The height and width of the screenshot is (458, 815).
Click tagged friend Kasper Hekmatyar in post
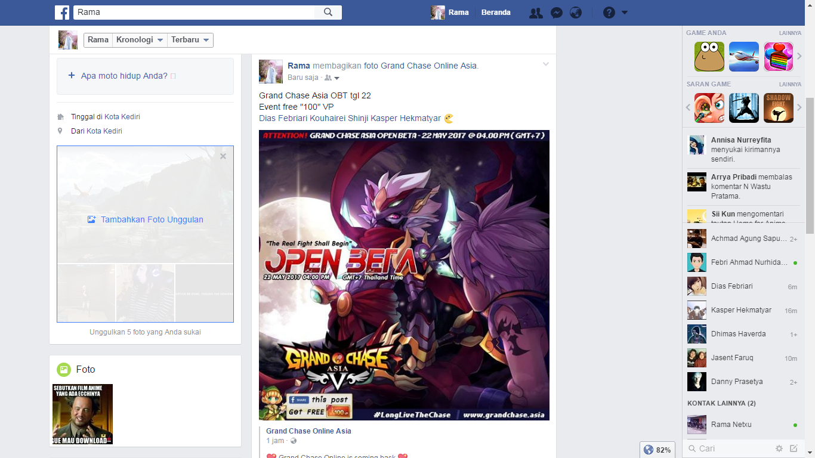(x=406, y=119)
